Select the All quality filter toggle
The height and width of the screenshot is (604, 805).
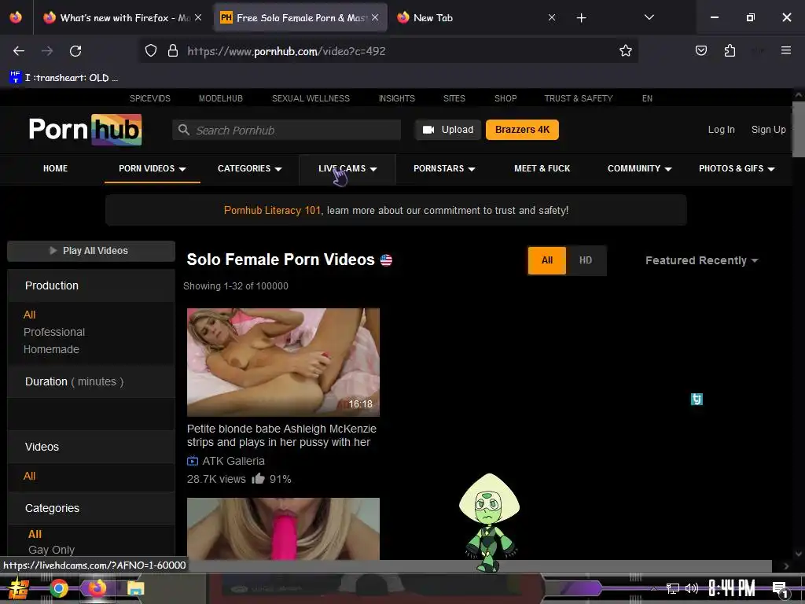coord(547,260)
